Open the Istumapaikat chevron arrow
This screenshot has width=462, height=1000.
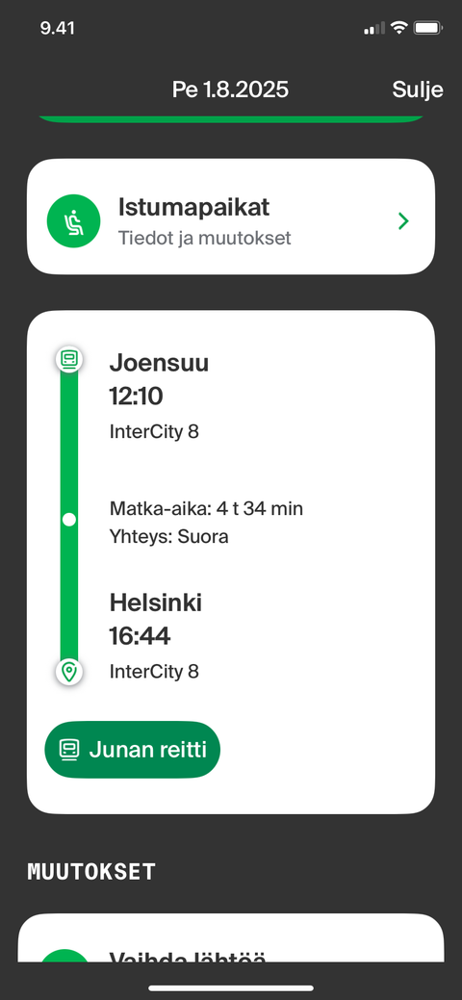403,221
